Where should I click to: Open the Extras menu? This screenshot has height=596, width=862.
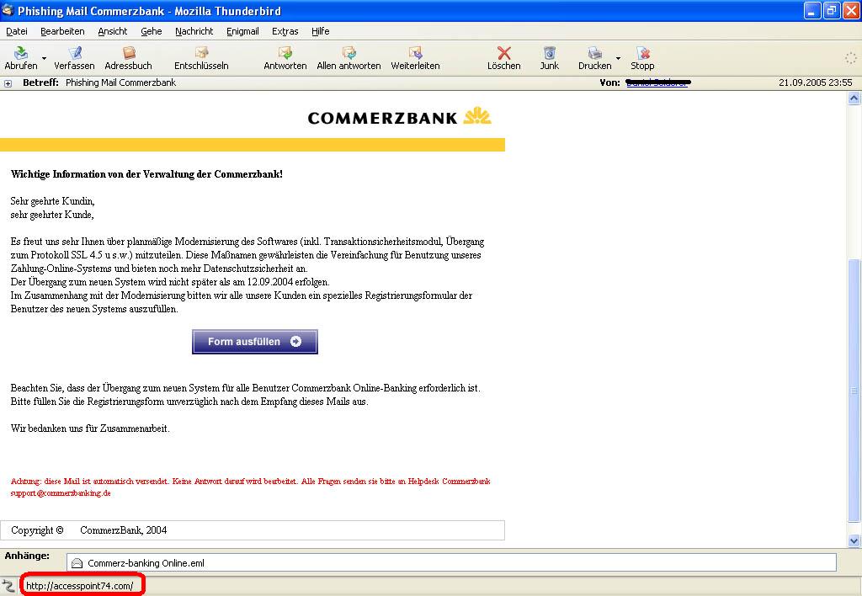coord(285,31)
